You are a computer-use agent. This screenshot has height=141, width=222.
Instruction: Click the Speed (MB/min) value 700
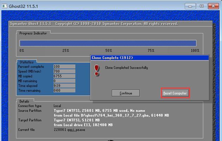[64, 71]
